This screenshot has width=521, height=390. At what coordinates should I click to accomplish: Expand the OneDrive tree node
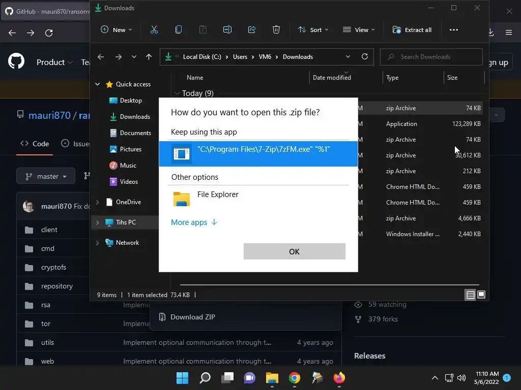[97, 202]
